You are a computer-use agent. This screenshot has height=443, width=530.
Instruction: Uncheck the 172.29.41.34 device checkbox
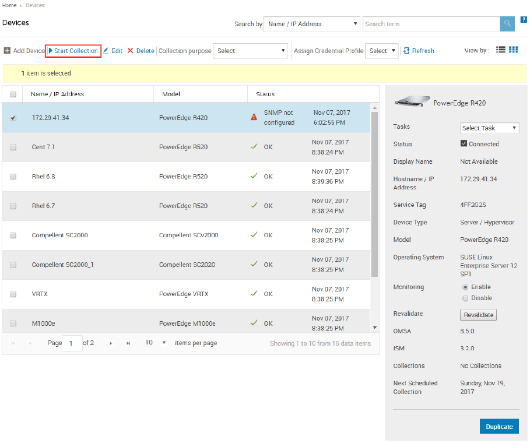tap(13, 118)
